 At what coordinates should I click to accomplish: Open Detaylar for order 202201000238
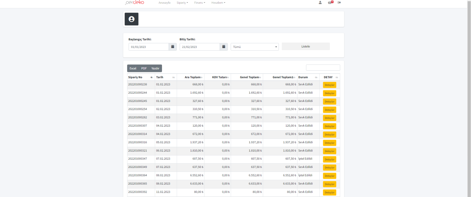pos(329,85)
